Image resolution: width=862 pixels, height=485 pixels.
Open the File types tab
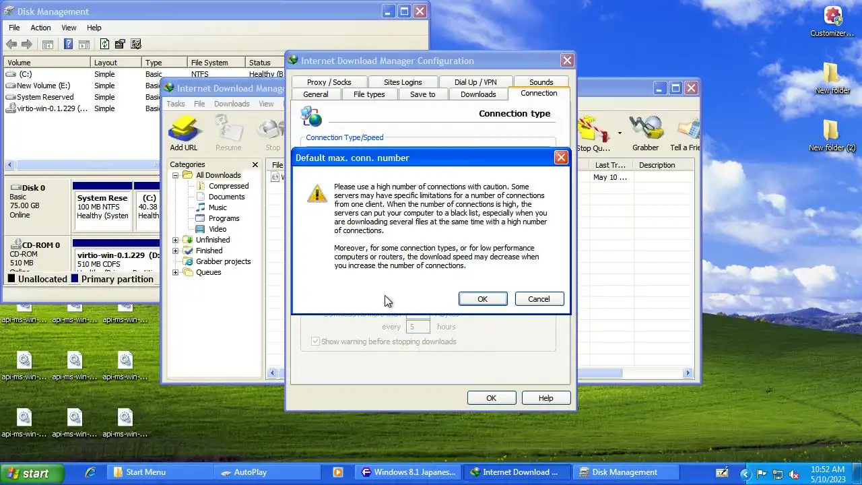[x=369, y=94]
